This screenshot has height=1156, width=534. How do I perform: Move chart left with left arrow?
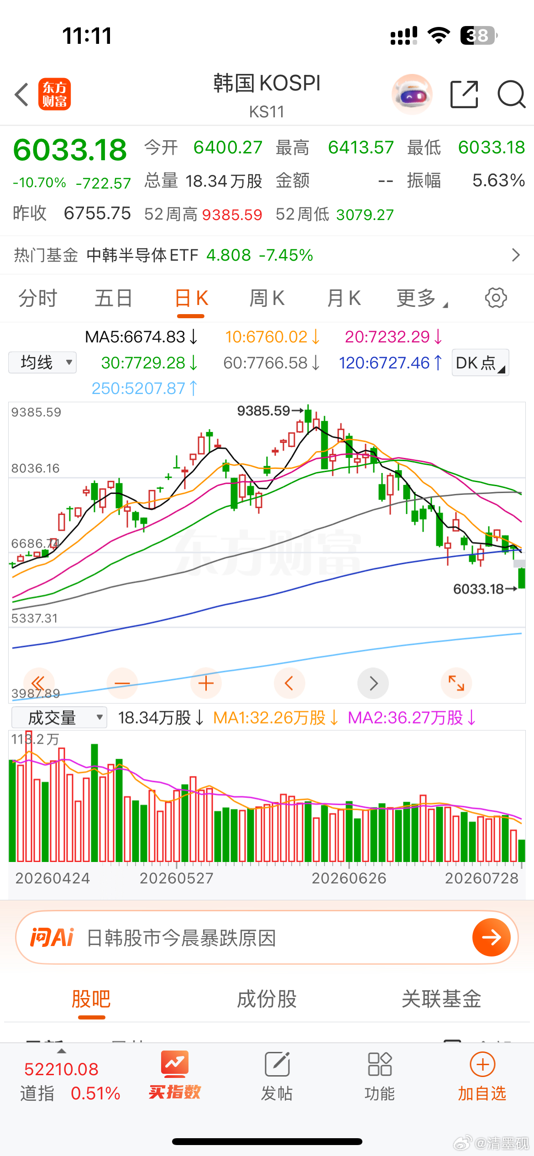pos(289,683)
